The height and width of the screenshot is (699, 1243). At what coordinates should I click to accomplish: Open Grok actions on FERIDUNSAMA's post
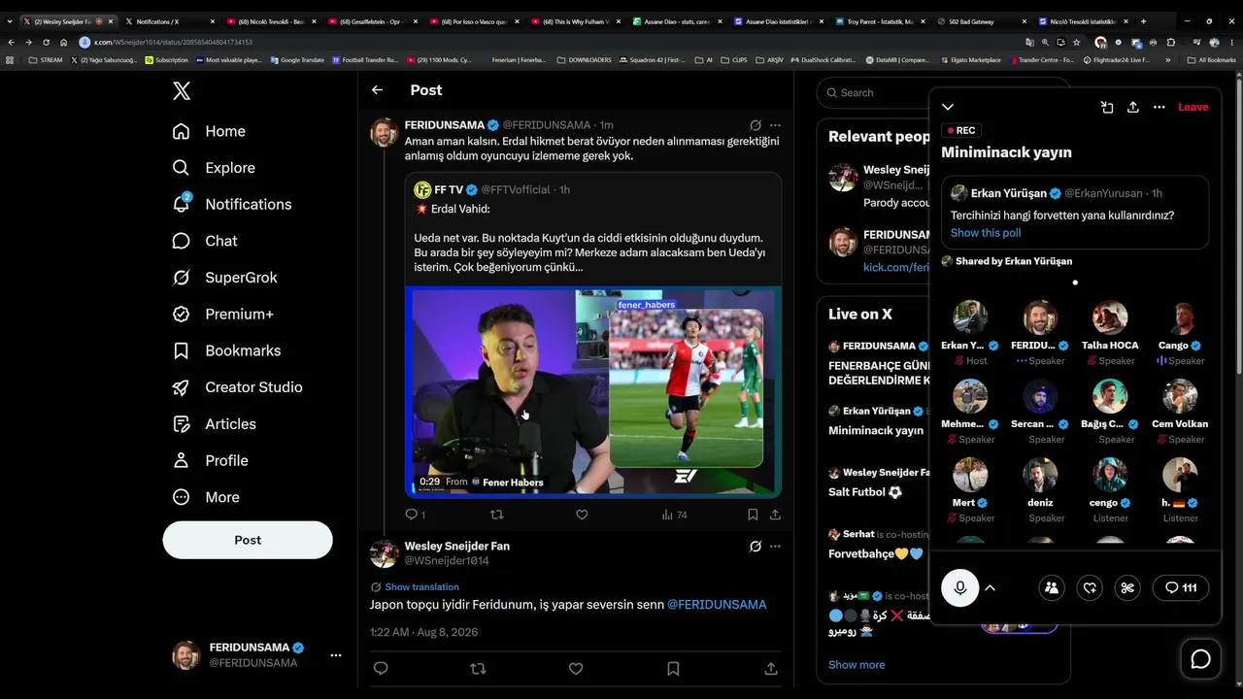[x=756, y=125]
